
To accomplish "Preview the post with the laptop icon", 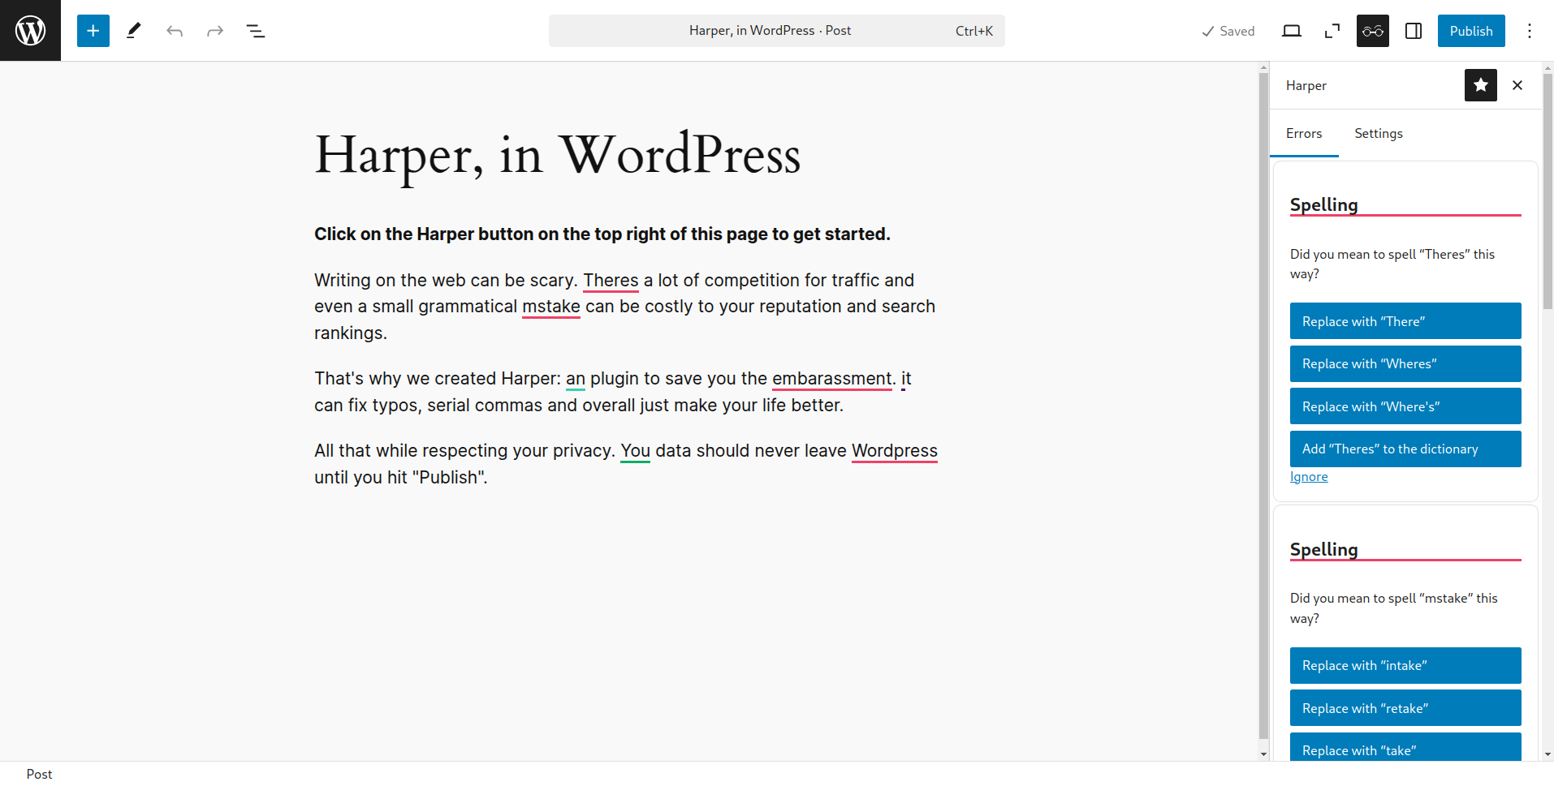I will coord(1292,31).
